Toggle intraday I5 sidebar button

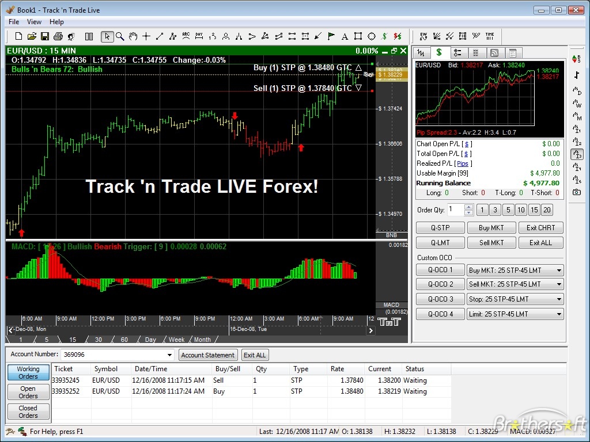576,180
